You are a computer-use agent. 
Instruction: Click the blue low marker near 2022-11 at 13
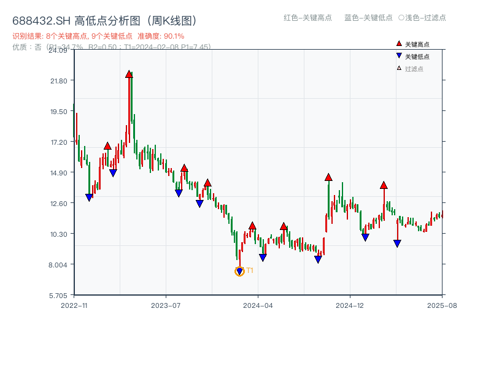pos(90,196)
